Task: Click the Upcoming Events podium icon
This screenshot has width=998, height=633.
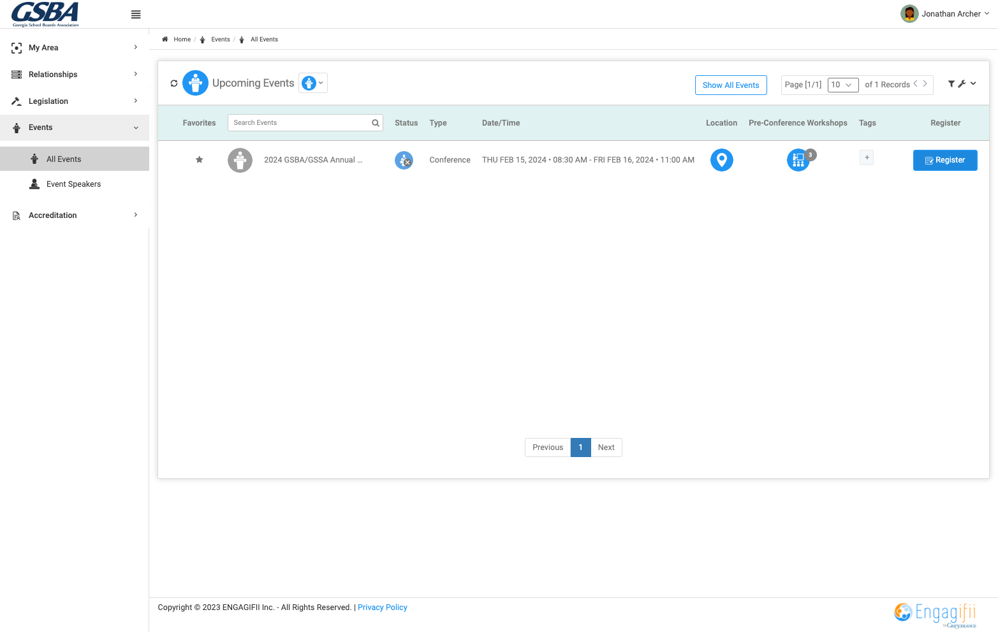Action: click(195, 83)
